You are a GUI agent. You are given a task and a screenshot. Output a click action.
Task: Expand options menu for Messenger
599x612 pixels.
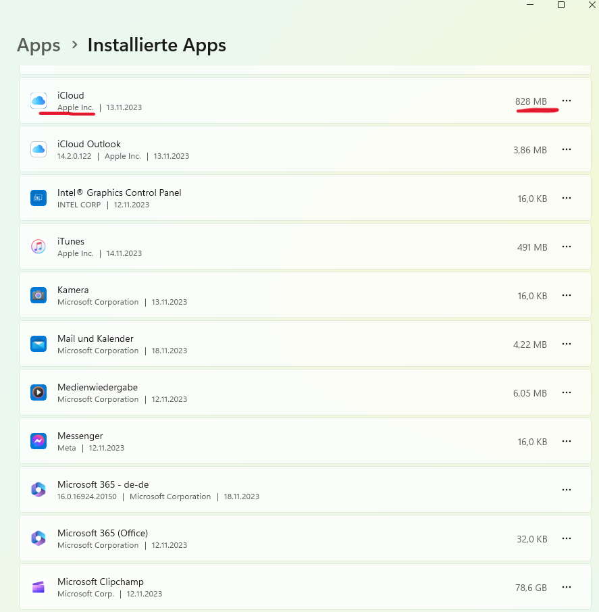[567, 441]
